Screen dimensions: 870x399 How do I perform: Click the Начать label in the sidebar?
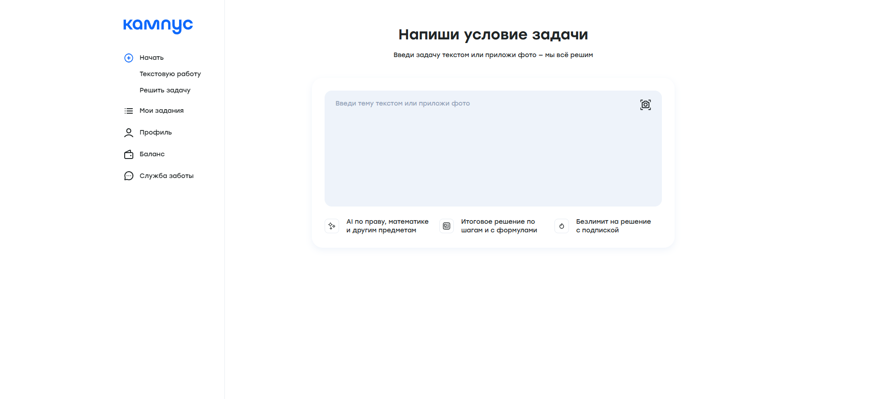point(151,58)
